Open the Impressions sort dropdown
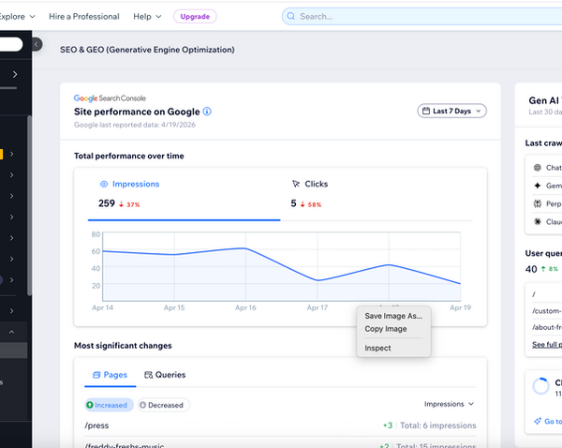 tap(449, 404)
